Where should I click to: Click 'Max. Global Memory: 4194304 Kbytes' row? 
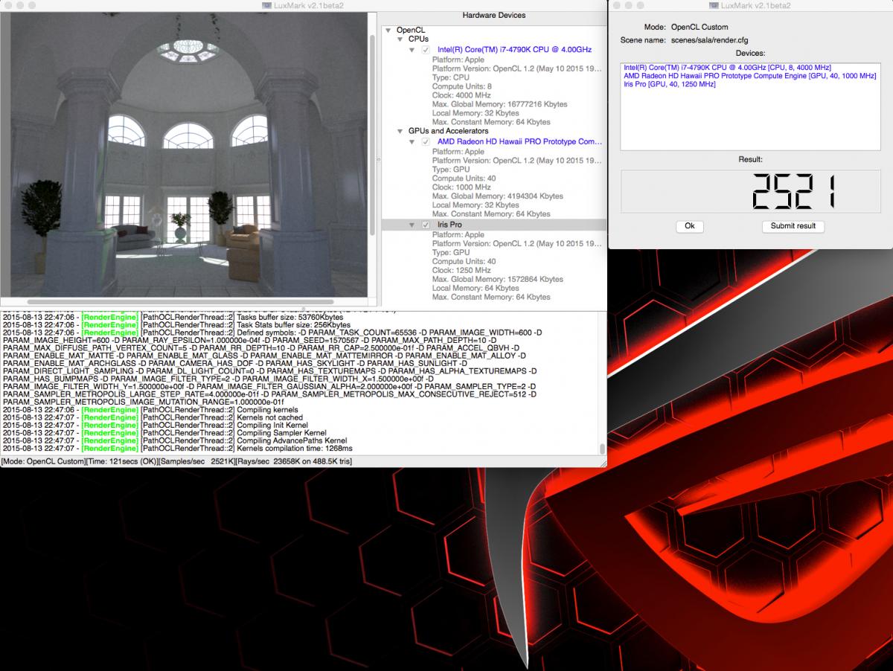(498, 196)
